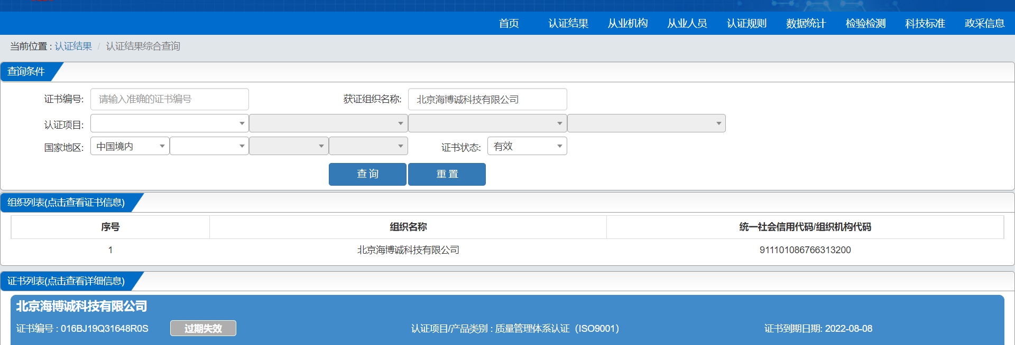Image resolution: width=1015 pixels, height=345 pixels.
Task: Open 北京海博诚科技有限公司 row in organization list
Action: coord(408,250)
